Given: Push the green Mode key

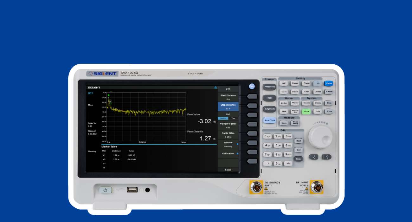Looking at the screenshot, I should 306,112.
